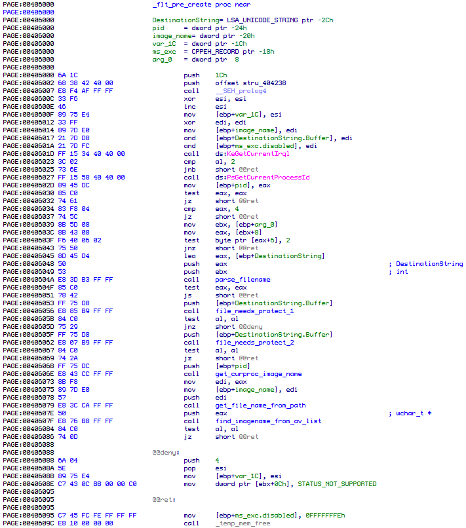
Task: Click the lea mnemonic
Action: (189, 256)
